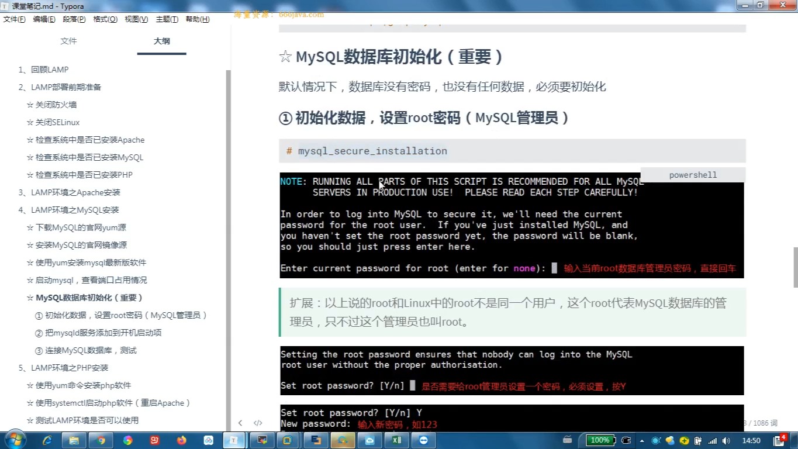This screenshot has width=798, height=449.
Task: Jump to 启动mysql，查看端口占用情况 in outline
Action: [87, 280]
